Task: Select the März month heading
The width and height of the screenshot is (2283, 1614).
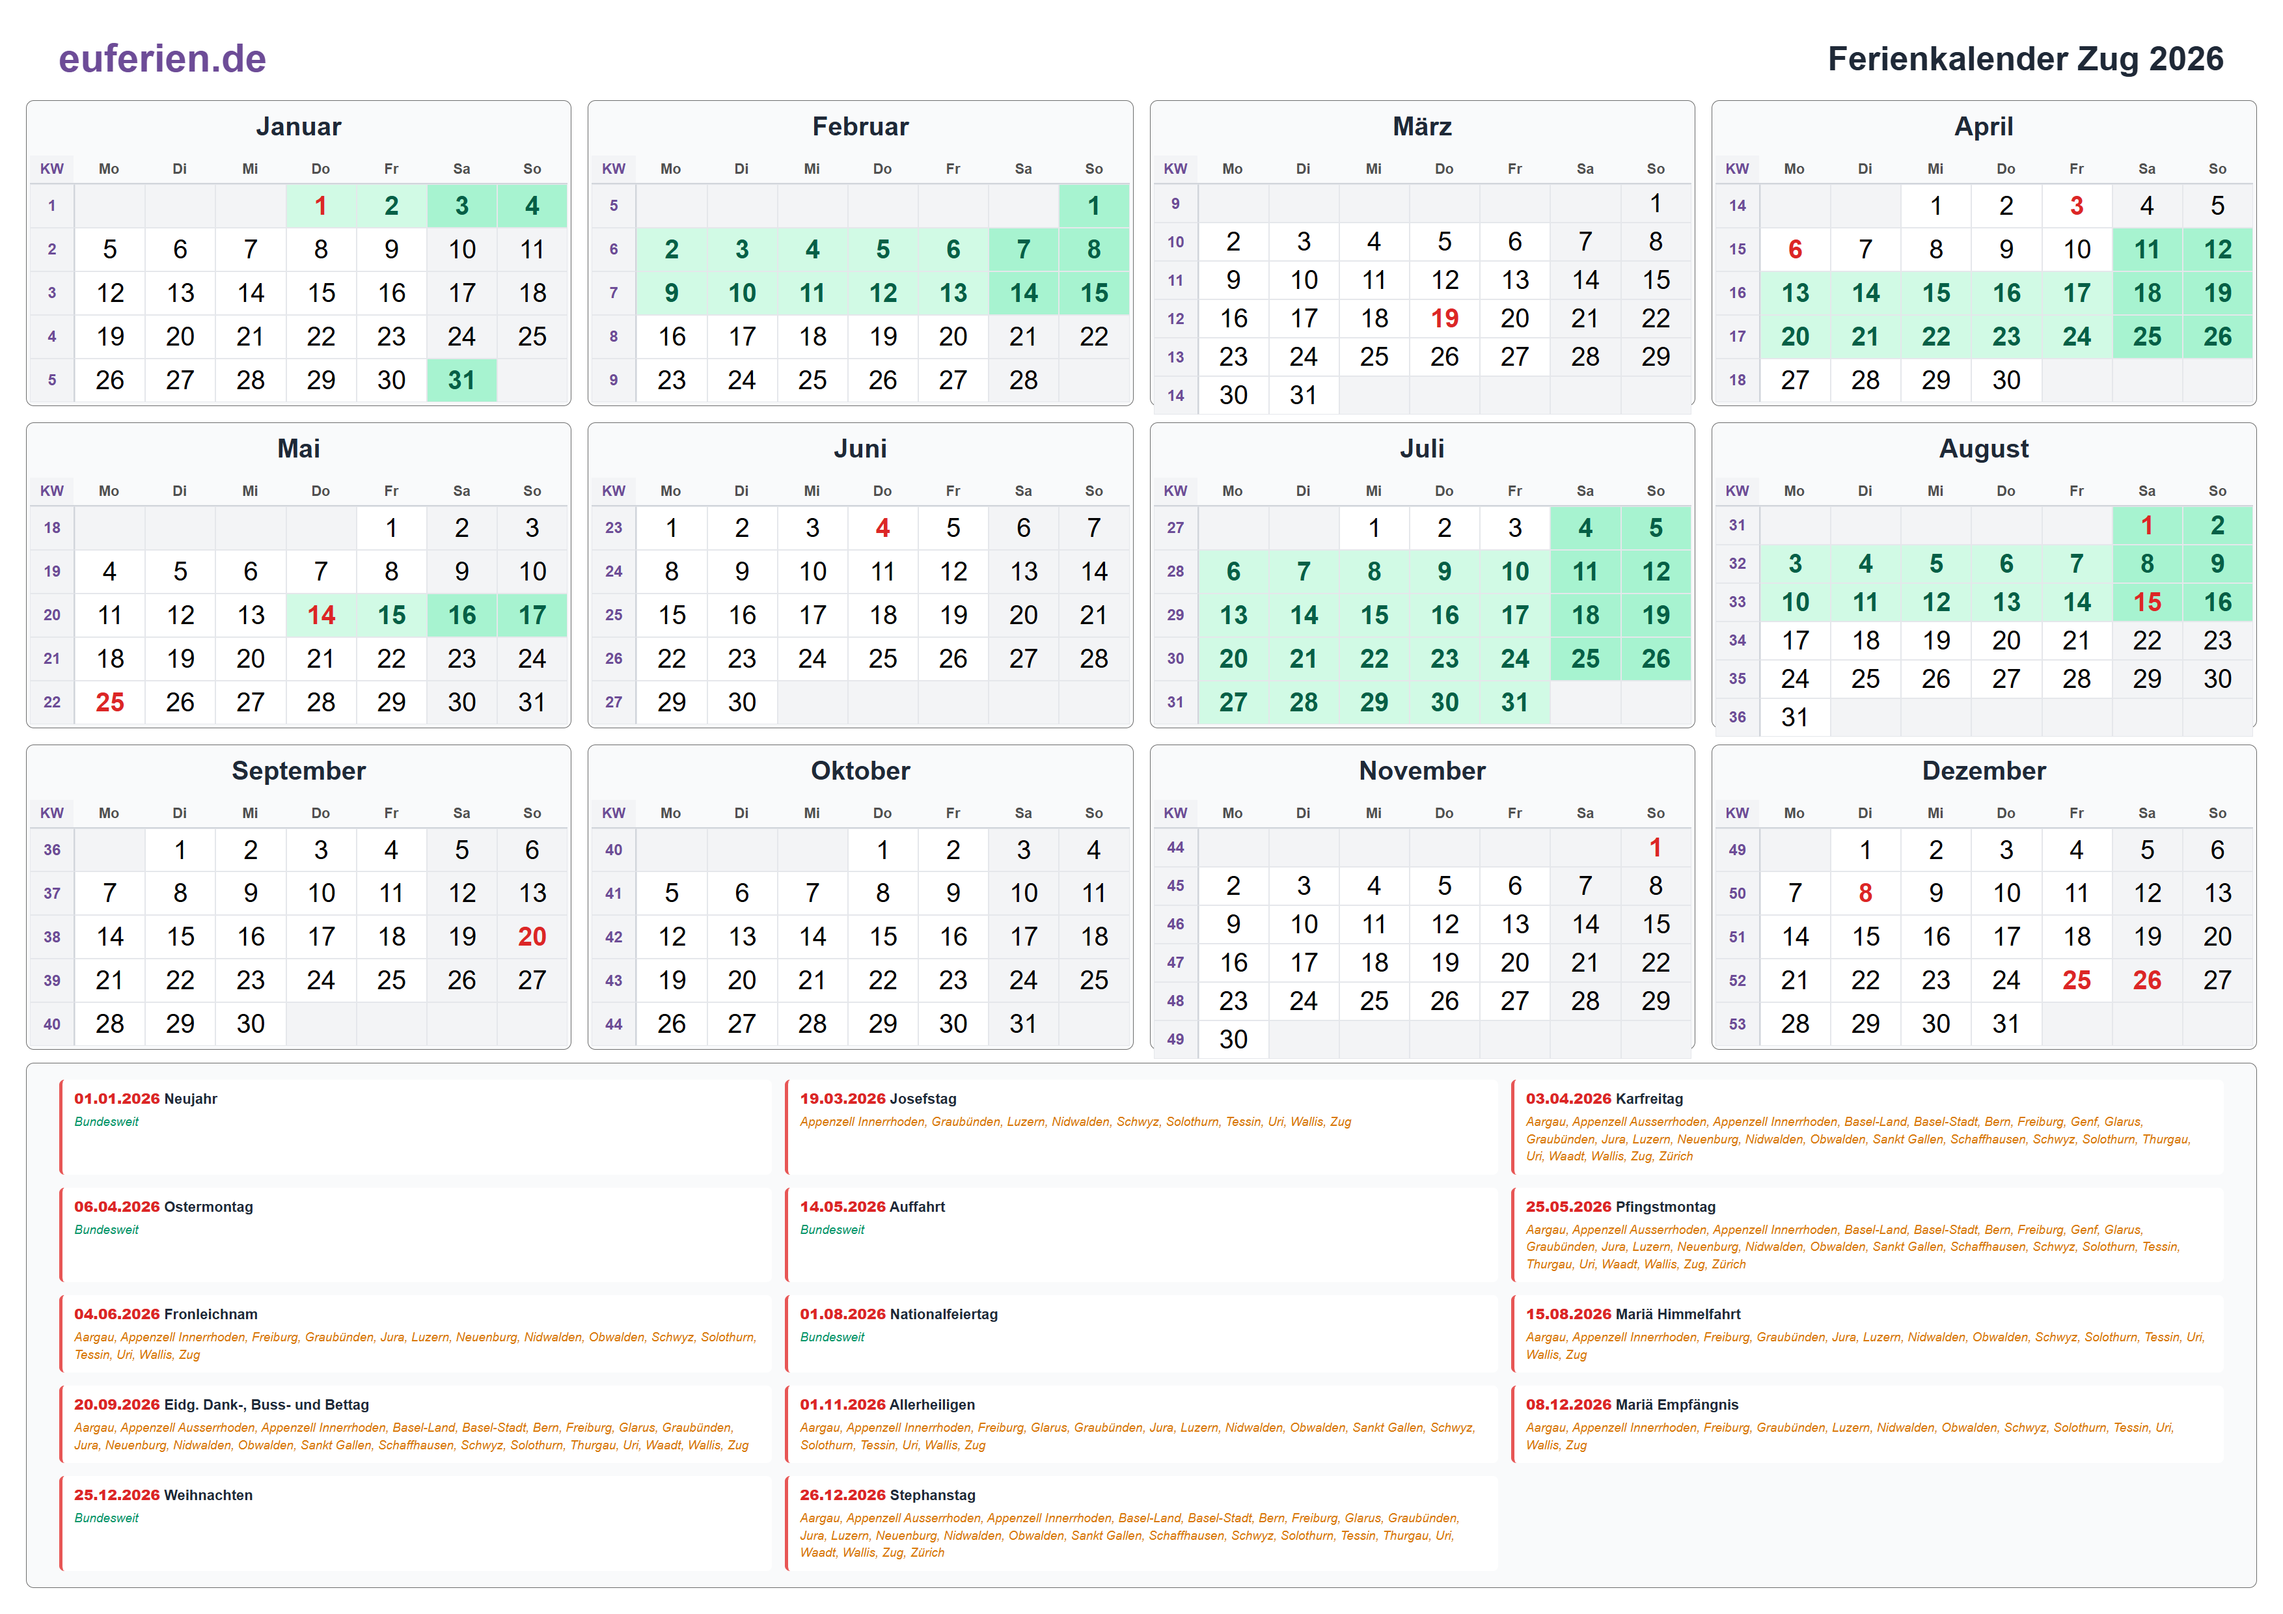Action: click(x=1422, y=126)
